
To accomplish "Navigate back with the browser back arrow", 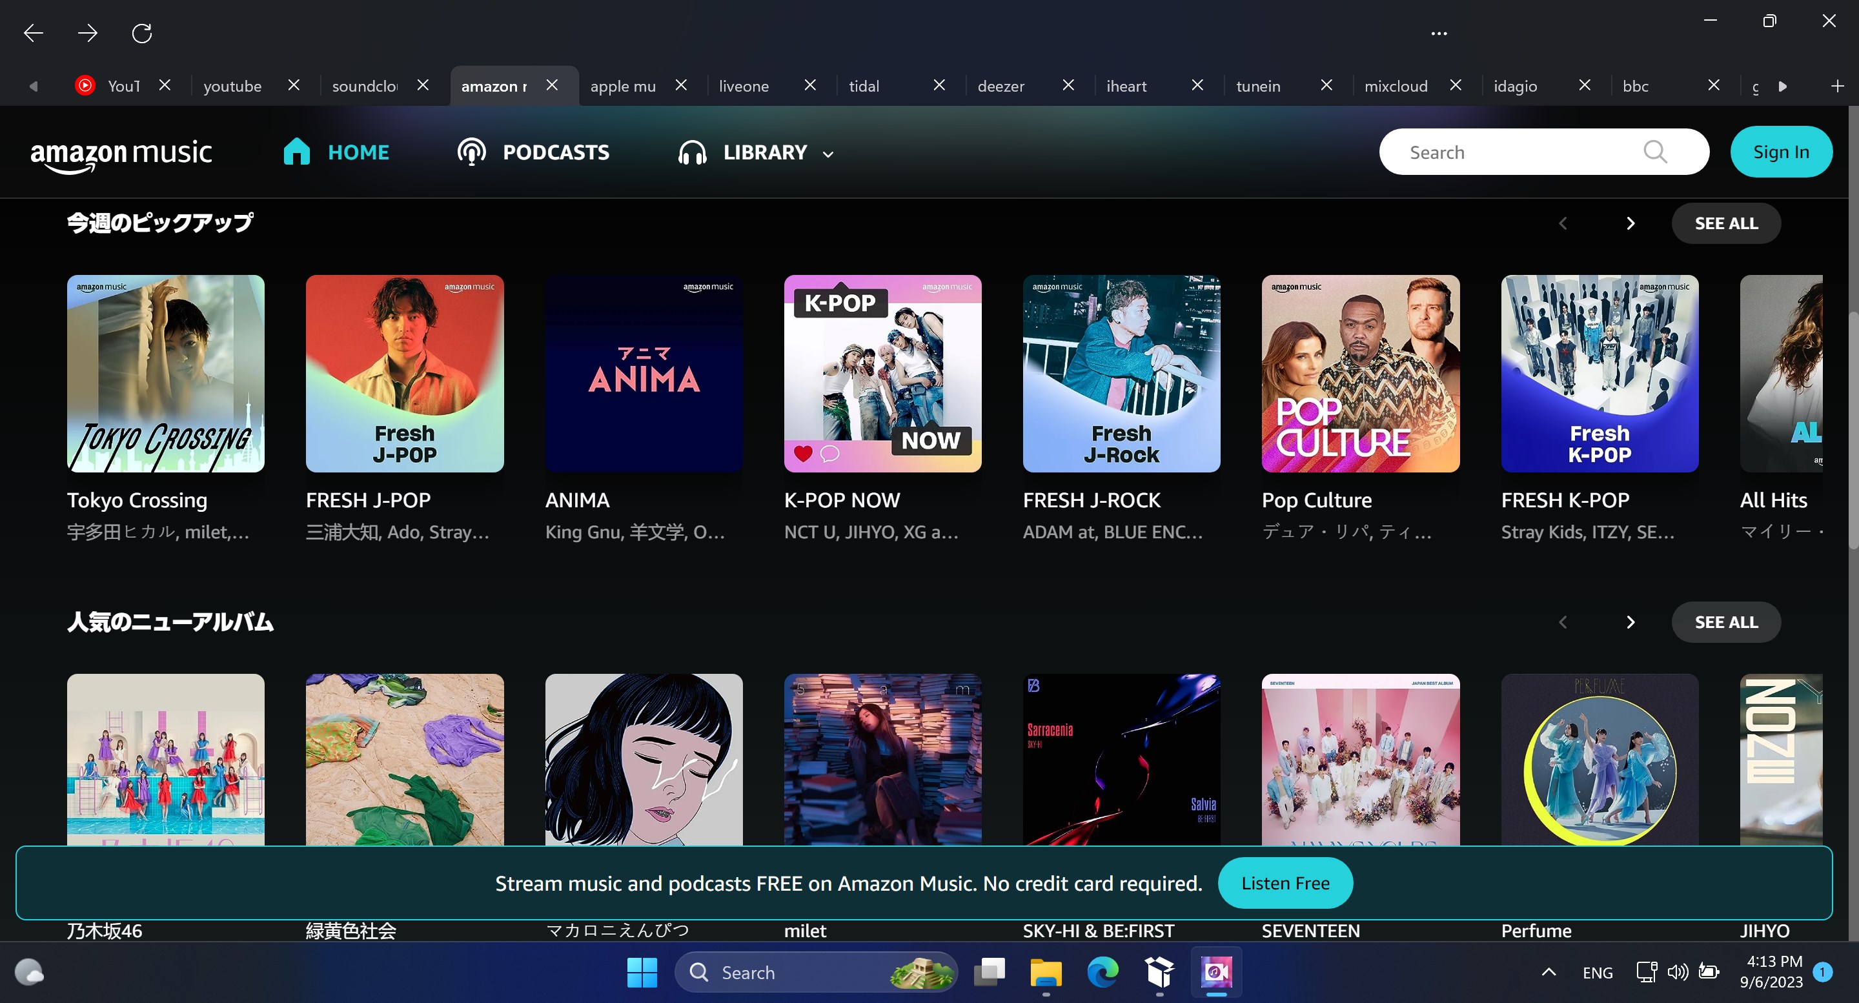I will pyautogui.click(x=32, y=32).
